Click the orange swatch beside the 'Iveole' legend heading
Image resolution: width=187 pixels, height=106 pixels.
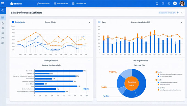coord(156,80)
